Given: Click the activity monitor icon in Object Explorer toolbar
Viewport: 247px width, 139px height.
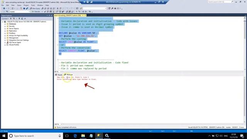Looking at the screenshot, I should (x=25, y=19).
